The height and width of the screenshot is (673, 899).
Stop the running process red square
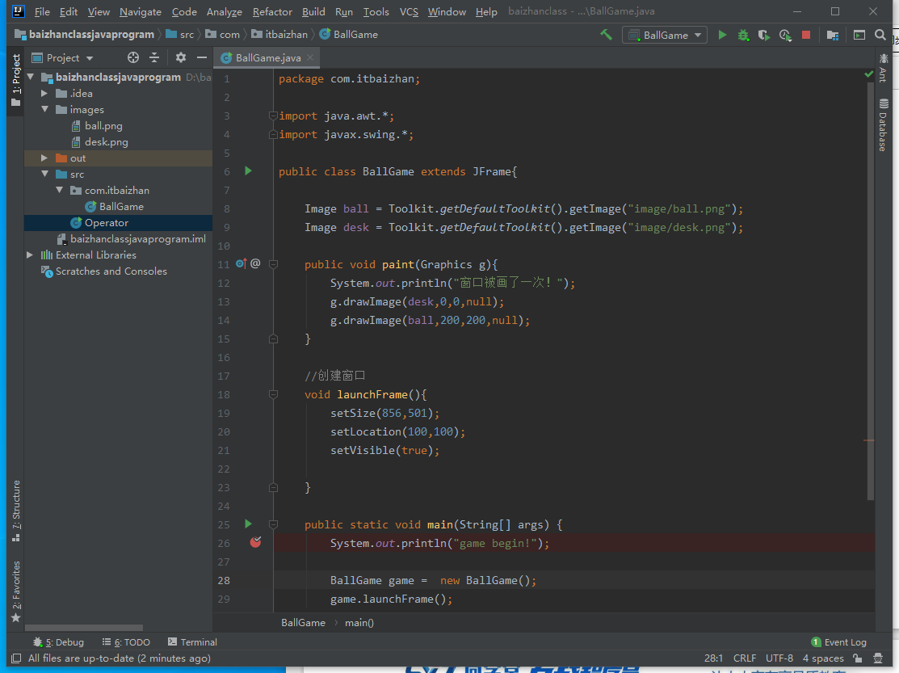pos(806,35)
